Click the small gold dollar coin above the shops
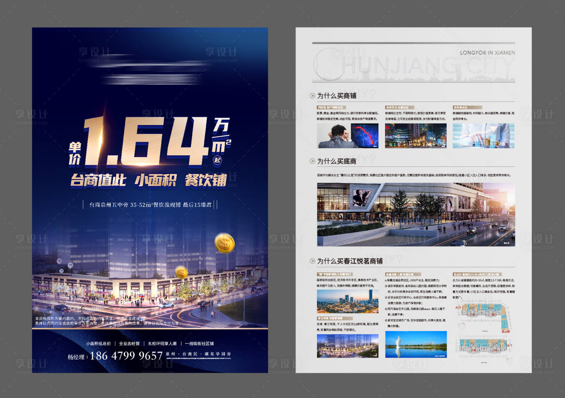 181,273
